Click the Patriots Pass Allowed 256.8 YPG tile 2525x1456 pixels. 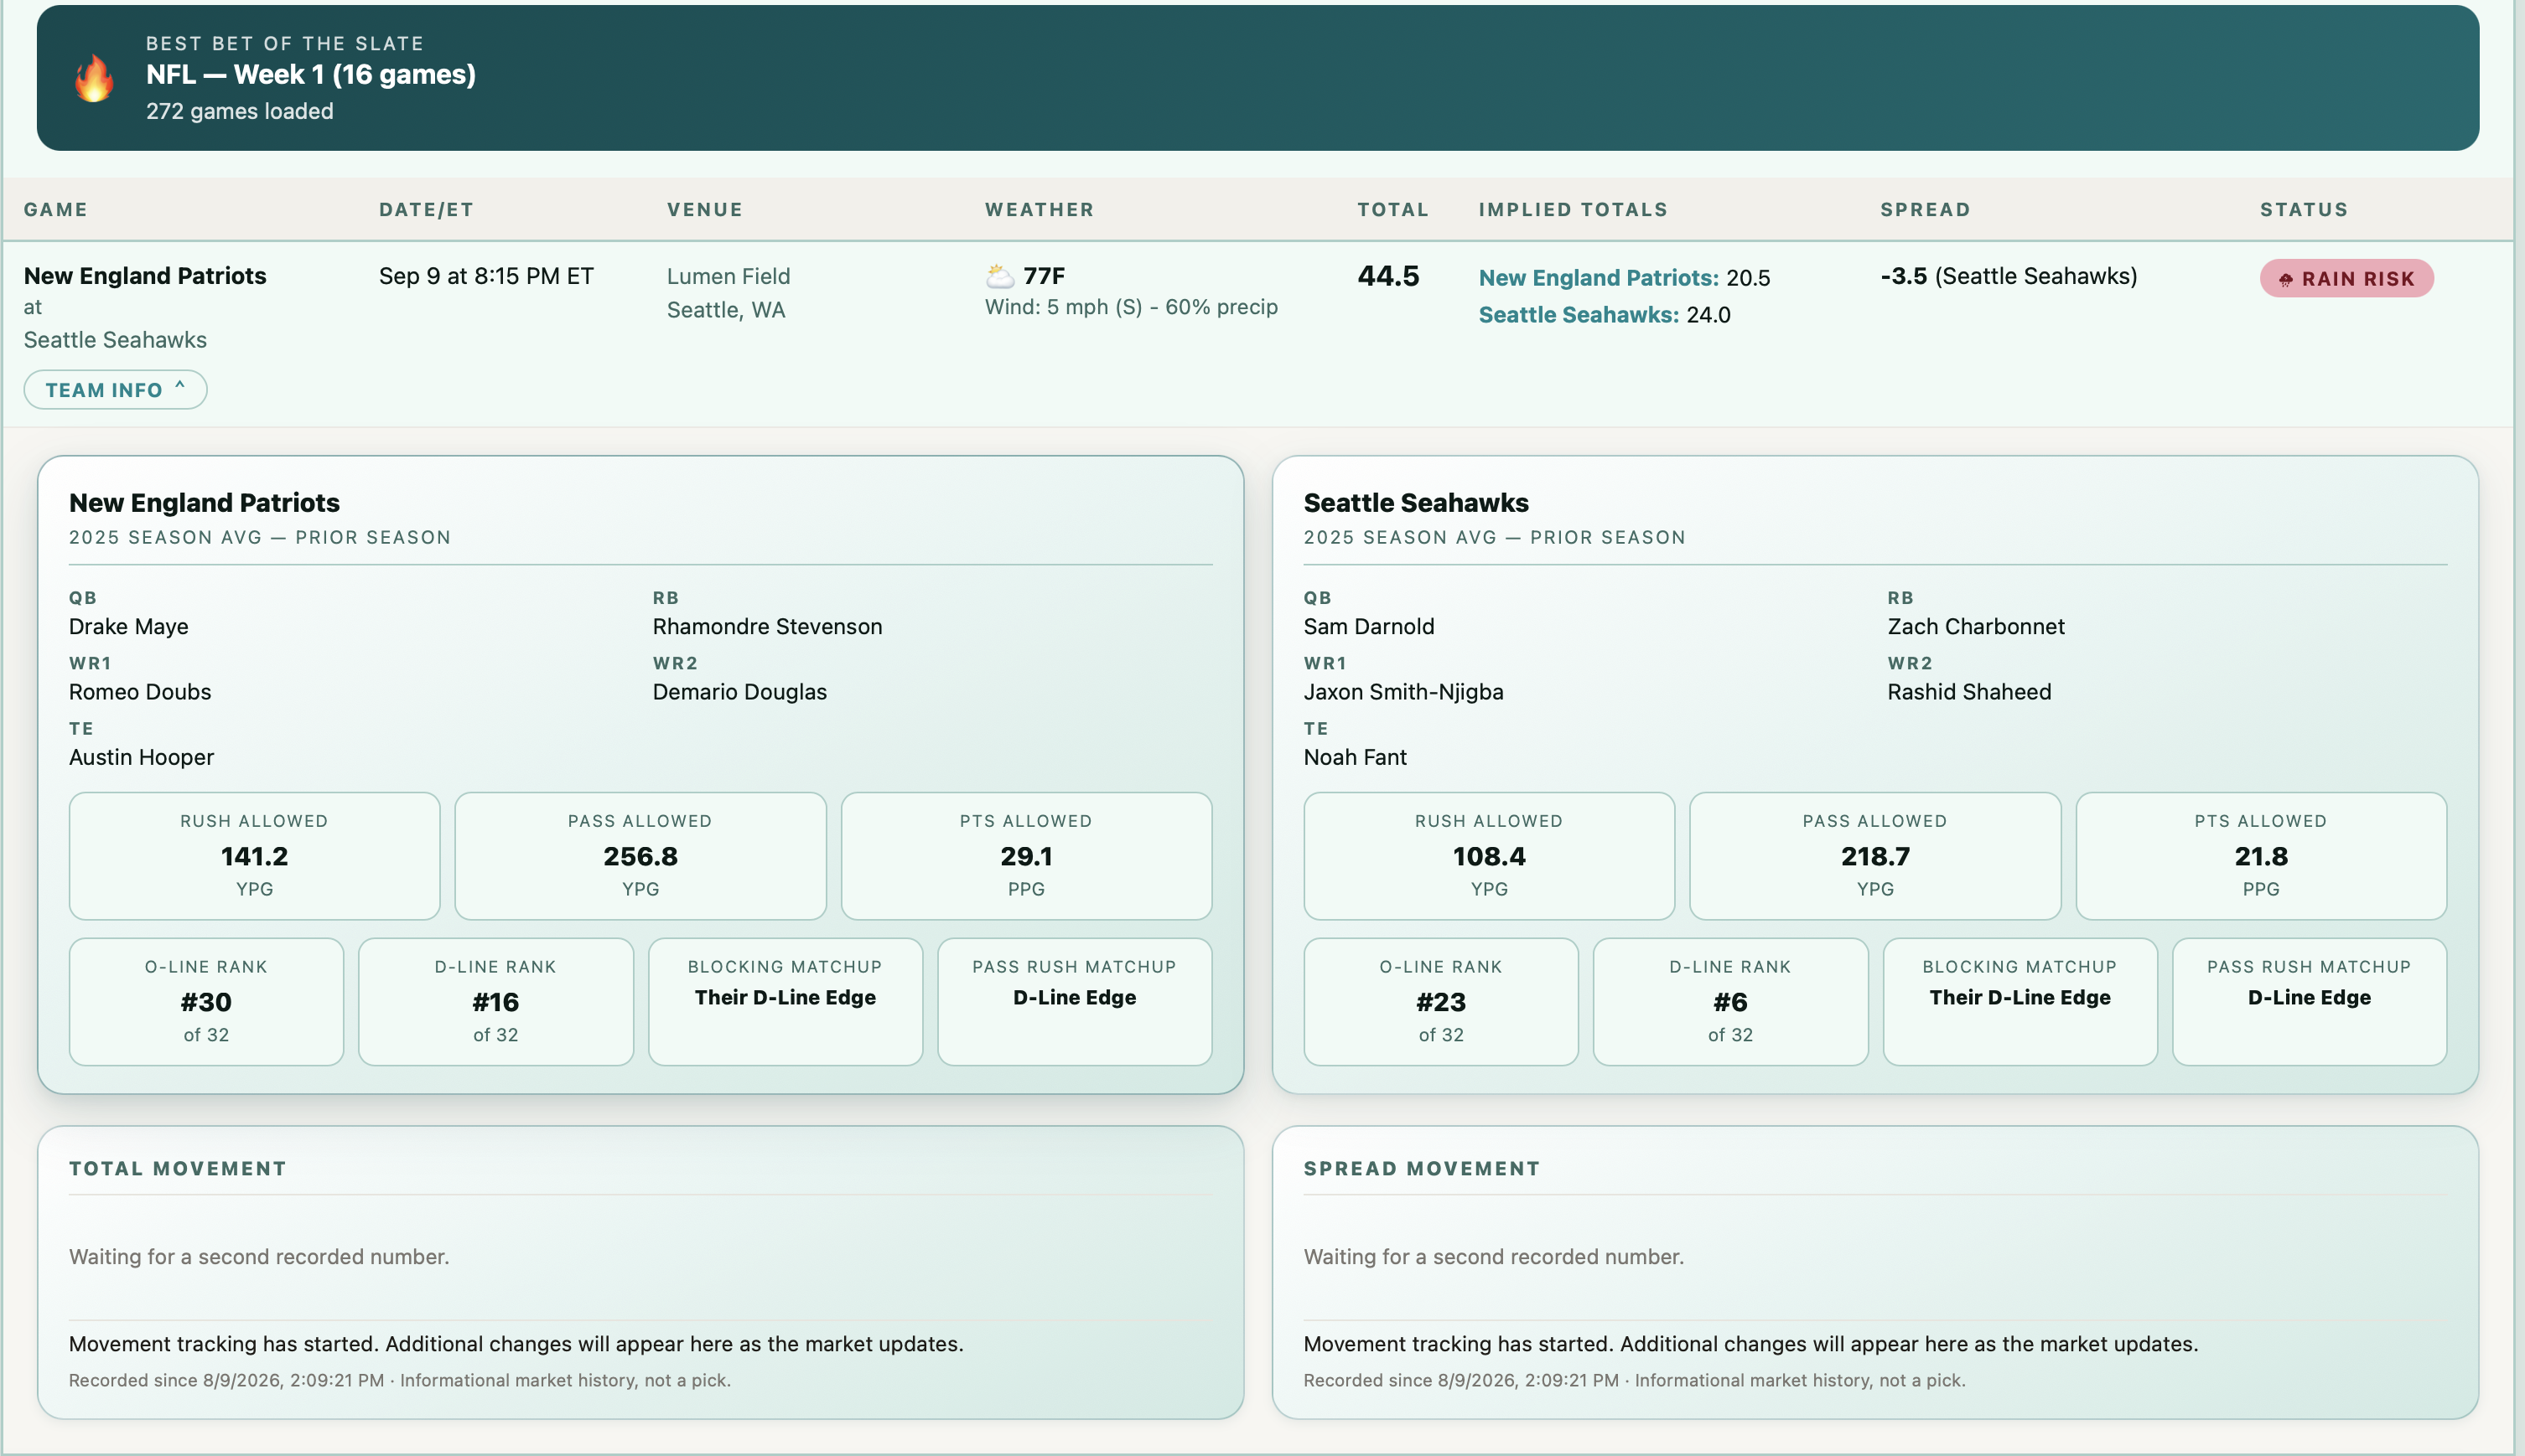[640, 856]
